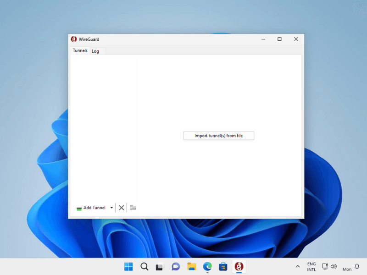Screen dimensions: 367x275
Task: Click the WireGuard logo in title bar
Action: click(x=74, y=39)
